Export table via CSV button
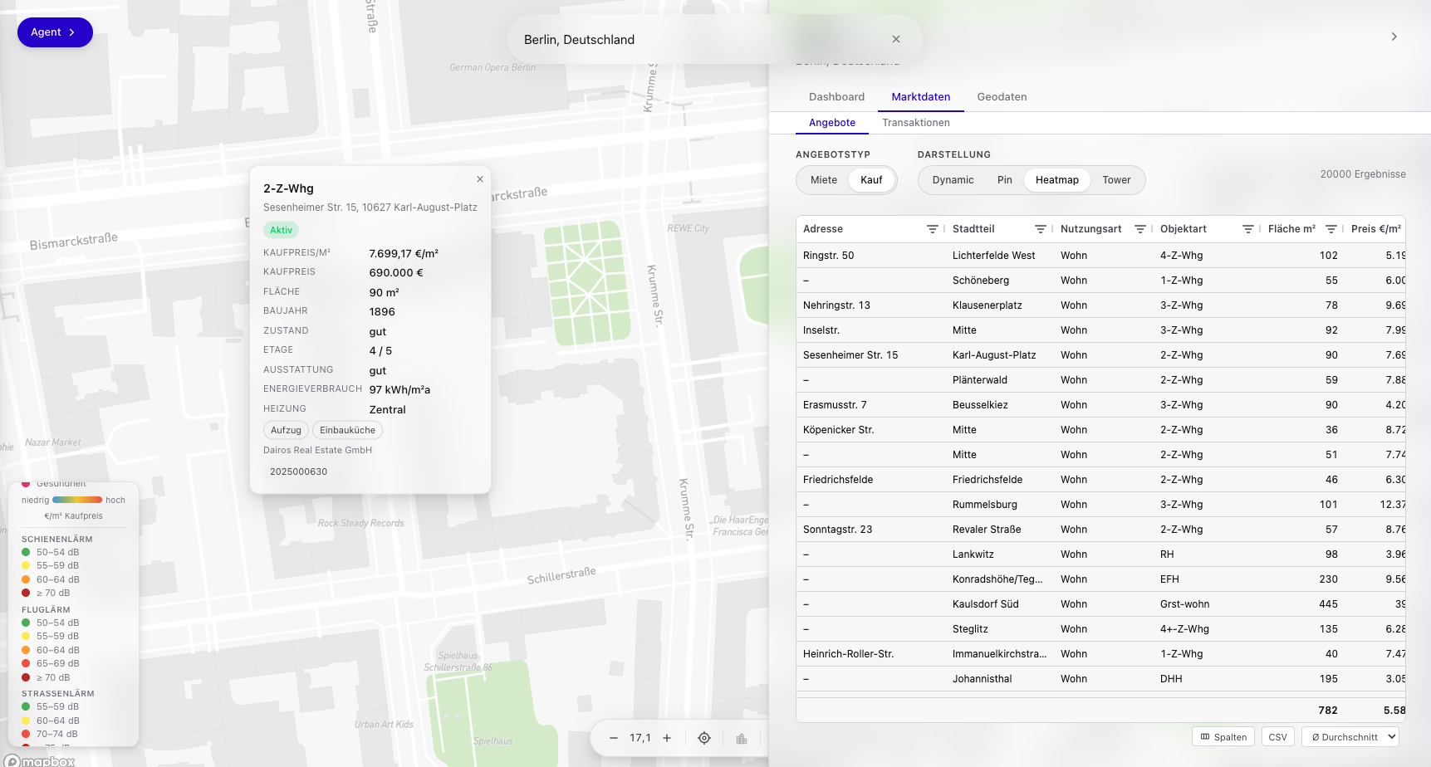This screenshot has width=1431, height=767. coord(1277,737)
